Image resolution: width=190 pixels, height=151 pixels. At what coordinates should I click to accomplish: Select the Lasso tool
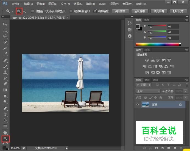click(x=5, y=36)
